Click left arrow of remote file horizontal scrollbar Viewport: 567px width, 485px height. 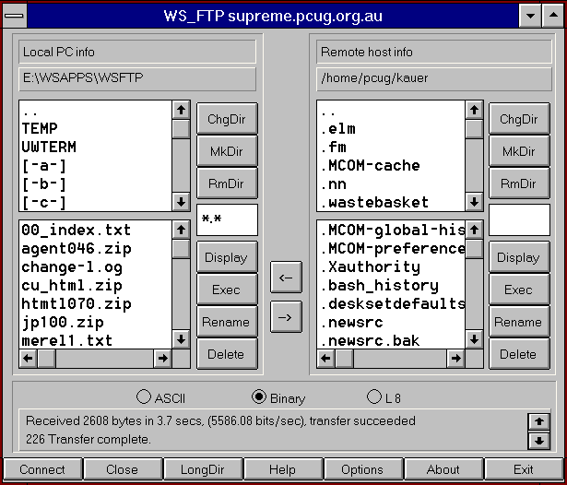point(325,359)
